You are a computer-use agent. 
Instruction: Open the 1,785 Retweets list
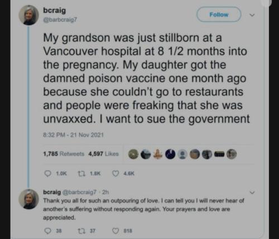64,154
